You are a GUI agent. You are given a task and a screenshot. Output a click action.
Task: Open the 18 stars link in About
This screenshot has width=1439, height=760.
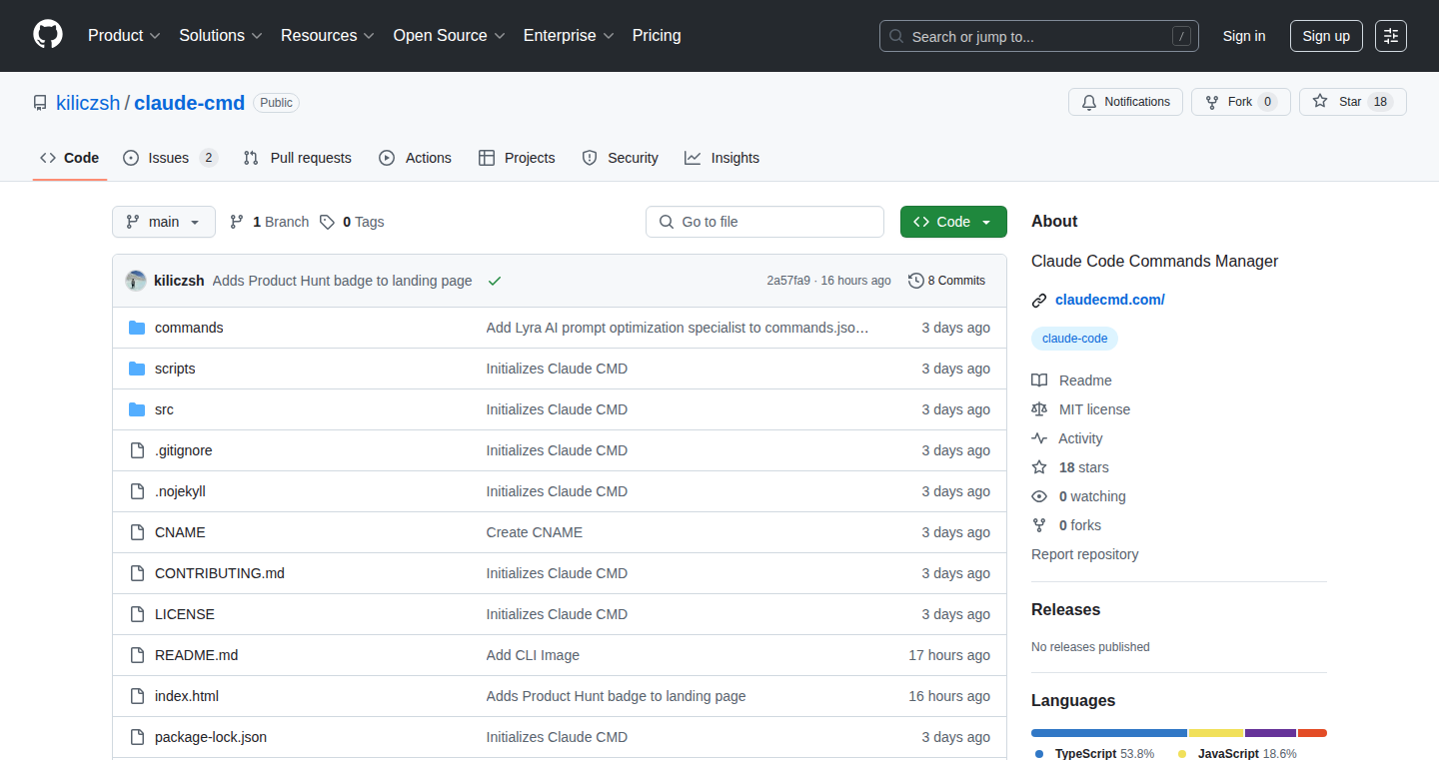(1084, 467)
